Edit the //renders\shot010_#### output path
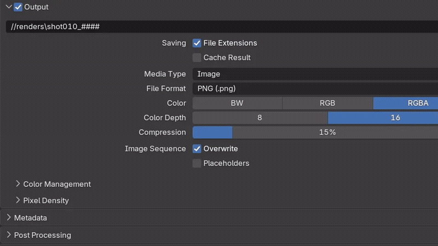The height and width of the screenshot is (246, 438). pyautogui.click(x=222, y=26)
